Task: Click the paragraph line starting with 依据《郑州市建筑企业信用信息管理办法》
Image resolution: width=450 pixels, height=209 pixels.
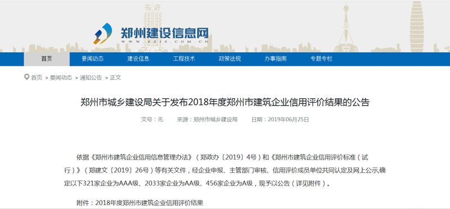Action: click(x=222, y=157)
